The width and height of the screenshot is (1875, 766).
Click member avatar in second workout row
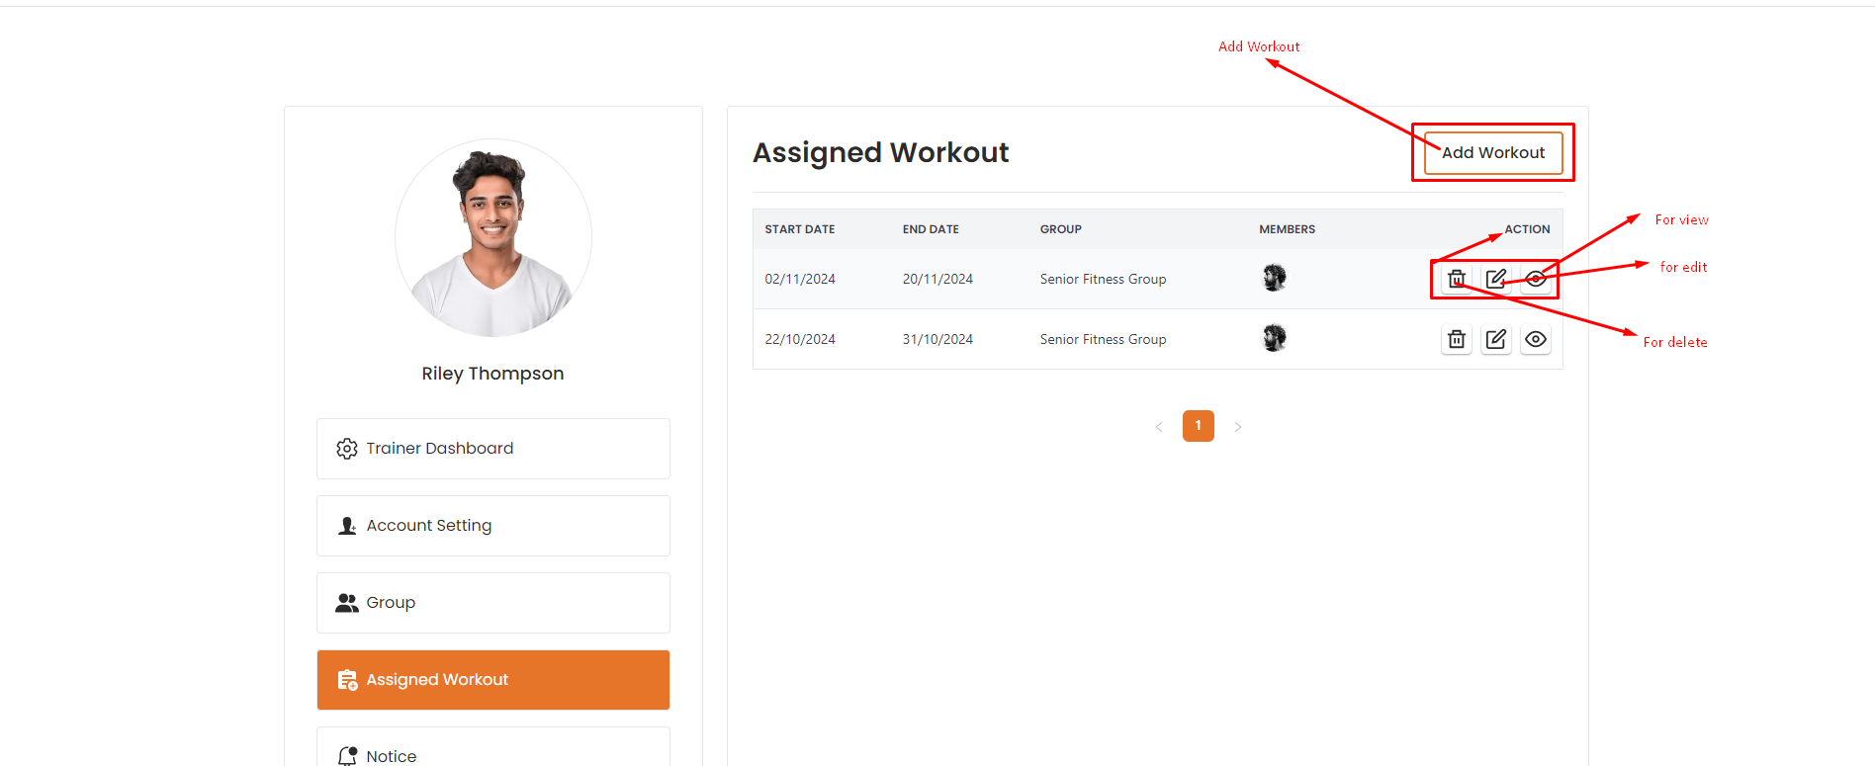coord(1275,338)
